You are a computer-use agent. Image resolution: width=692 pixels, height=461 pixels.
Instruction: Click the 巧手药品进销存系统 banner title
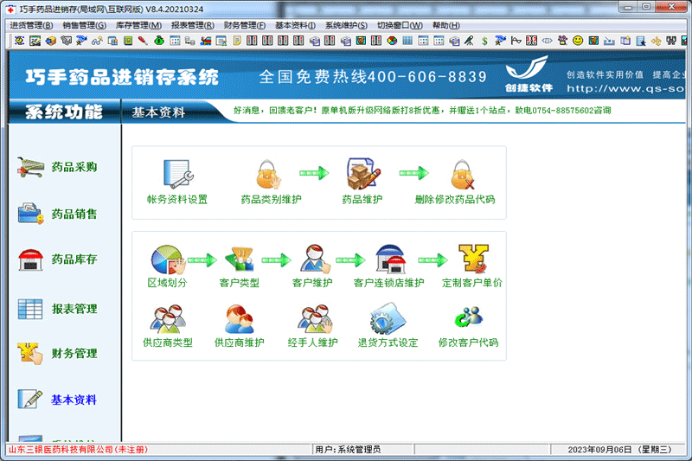click(x=122, y=77)
